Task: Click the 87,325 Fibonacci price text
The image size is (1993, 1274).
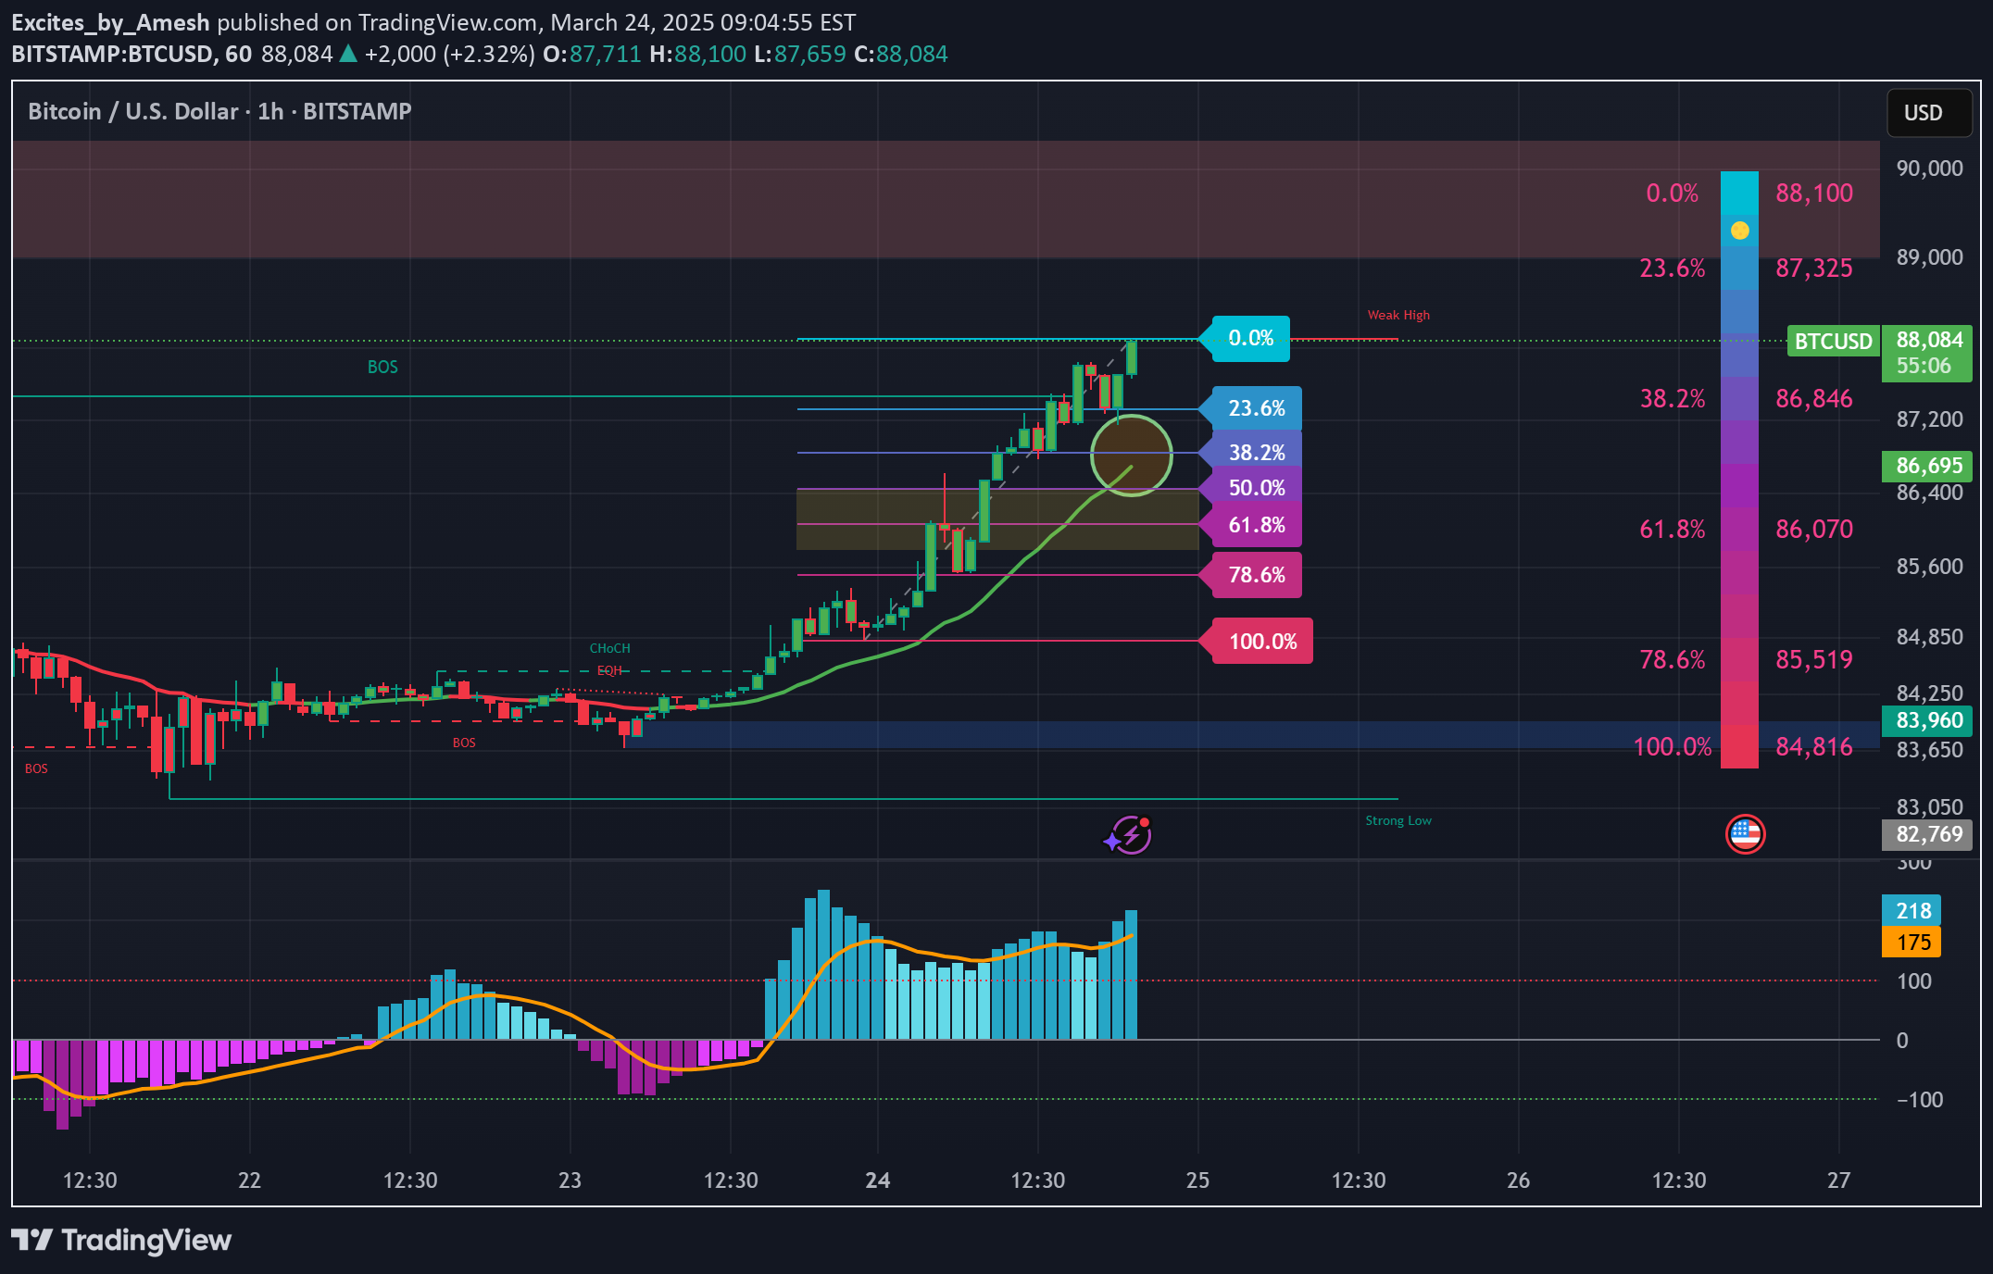Action: [x=1814, y=269]
